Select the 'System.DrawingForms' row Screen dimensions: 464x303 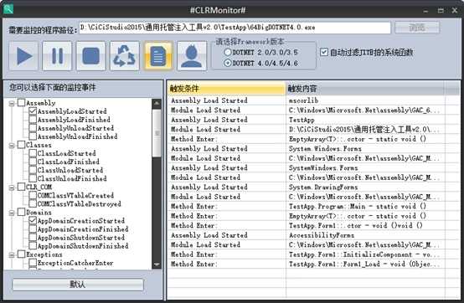[x=307, y=187]
